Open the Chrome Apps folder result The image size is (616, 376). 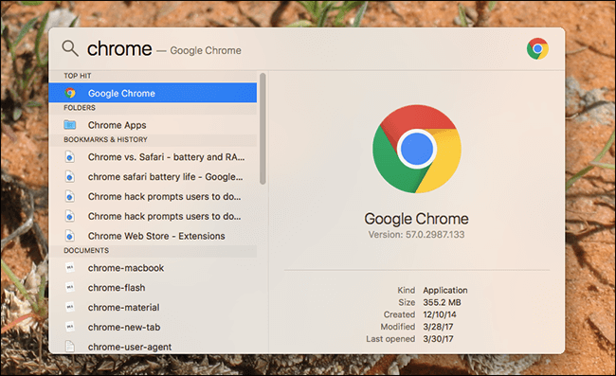coord(153,125)
